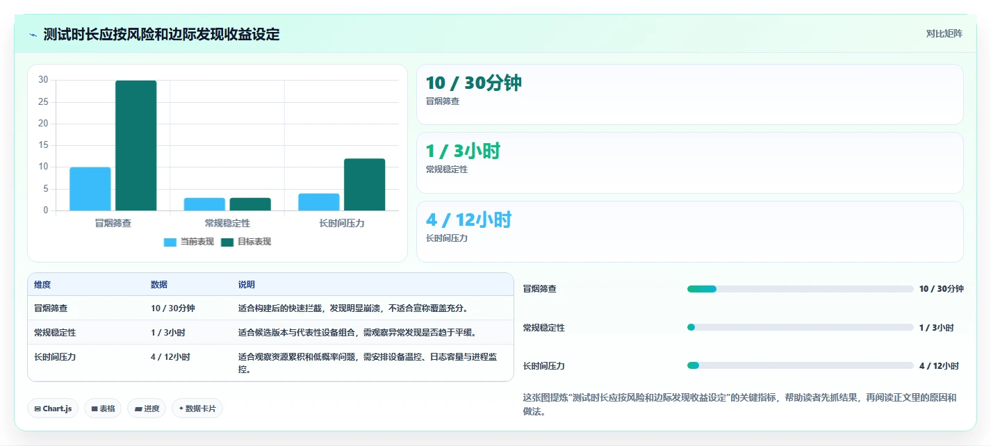Image resolution: width=991 pixels, height=446 pixels.
Task: Select the 10 / 30分钟 data card
Action: coord(689,94)
